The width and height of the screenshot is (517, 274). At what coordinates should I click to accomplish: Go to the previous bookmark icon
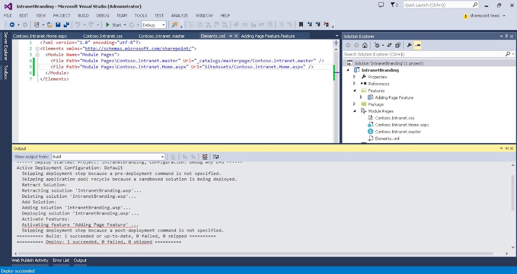pyautogui.click(x=309, y=25)
